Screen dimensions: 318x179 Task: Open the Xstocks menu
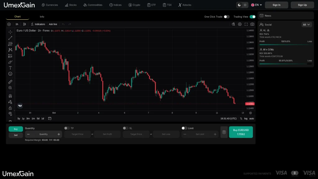185,5
